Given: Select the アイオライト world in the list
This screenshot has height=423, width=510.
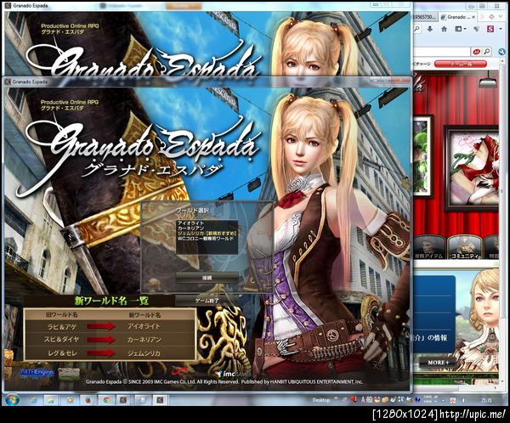Looking at the screenshot, I should pos(207,223).
